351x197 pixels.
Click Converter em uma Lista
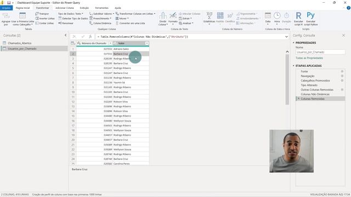point(130,23)
